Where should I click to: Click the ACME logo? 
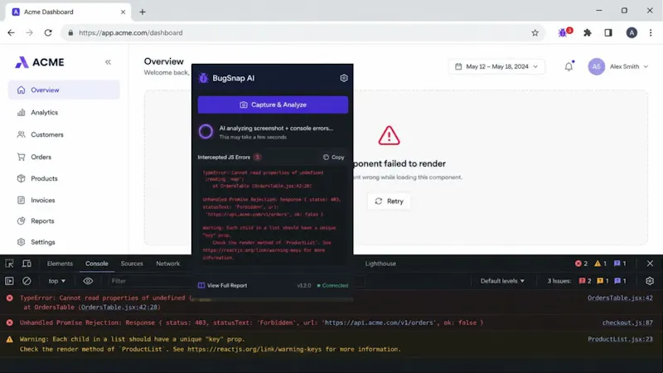[40, 62]
